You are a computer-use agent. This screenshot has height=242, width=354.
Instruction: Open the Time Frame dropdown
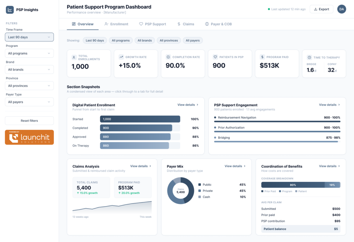pos(29,37)
